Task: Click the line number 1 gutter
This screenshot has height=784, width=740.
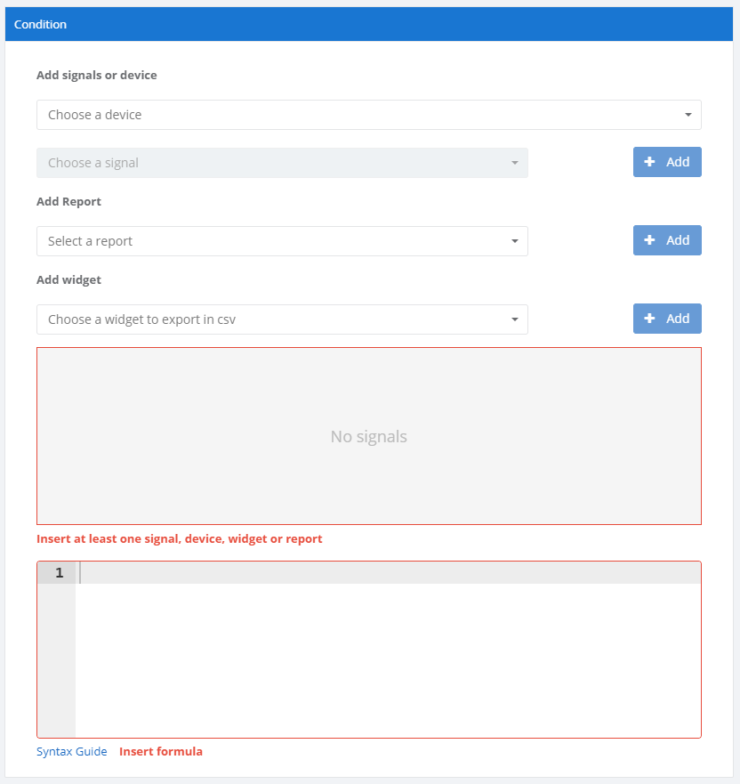Action: coord(57,572)
